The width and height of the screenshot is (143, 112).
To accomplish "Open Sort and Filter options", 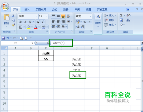I will click(128, 15).
